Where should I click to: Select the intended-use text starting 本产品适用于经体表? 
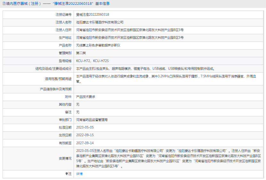[166, 79]
